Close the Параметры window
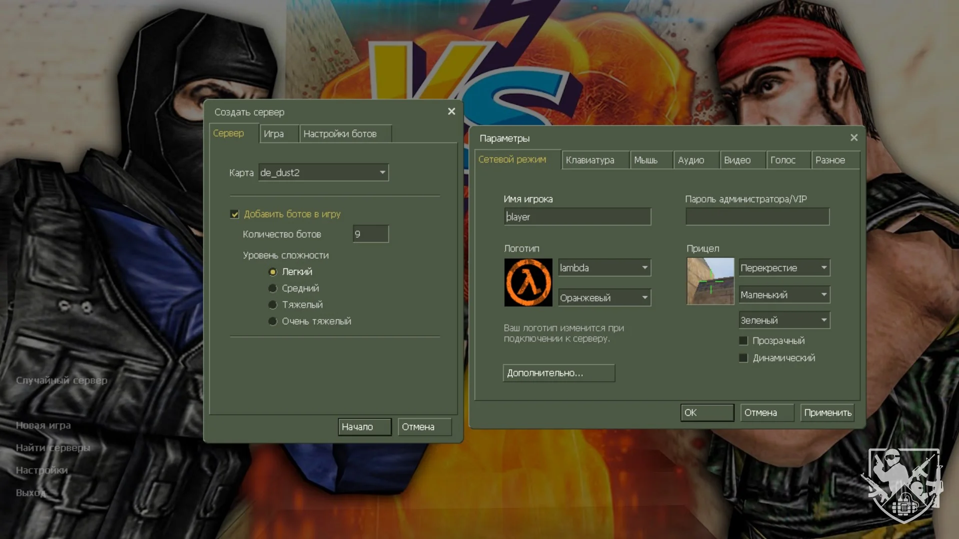 pos(854,137)
